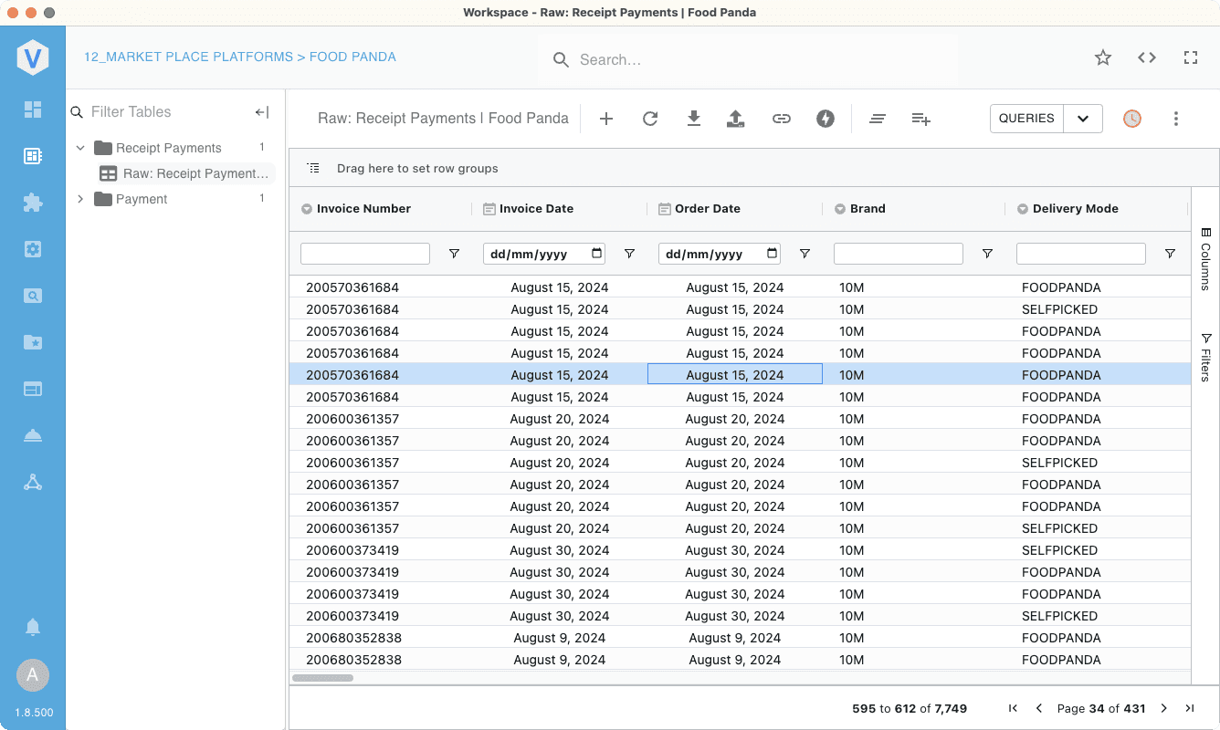This screenshot has height=730, width=1220.
Task: Open the tables workspace icon in sidebar
Action: pos(33,156)
